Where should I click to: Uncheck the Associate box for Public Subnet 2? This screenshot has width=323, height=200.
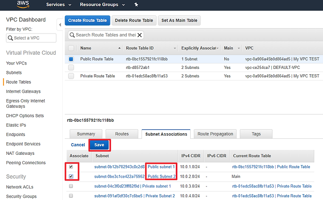click(x=71, y=176)
